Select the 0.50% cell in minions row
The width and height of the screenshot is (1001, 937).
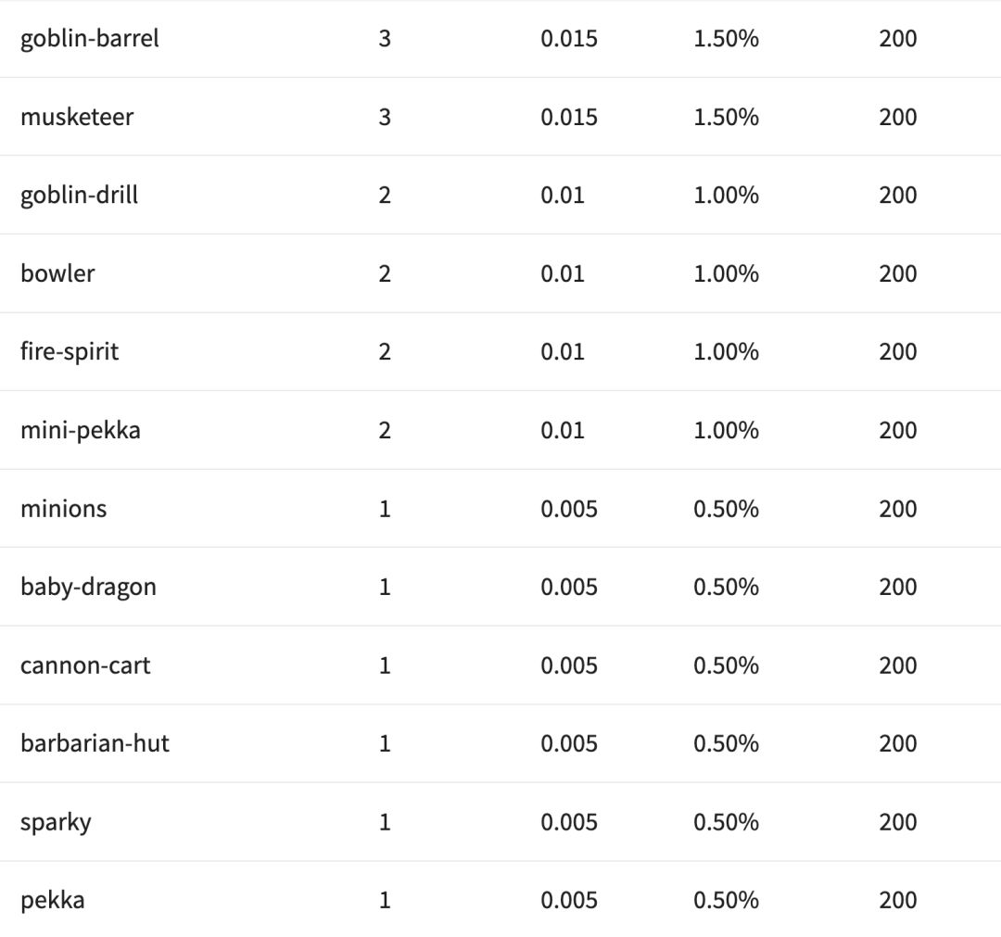(x=726, y=509)
